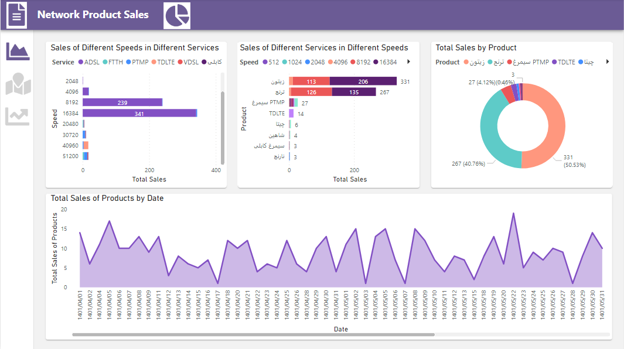
Task: Click the document icon in the purple header
Action: pyautogui.click(x=16, y=15)
